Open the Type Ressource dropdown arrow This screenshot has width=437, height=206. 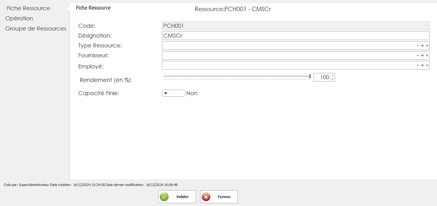(x=418, y=46)
